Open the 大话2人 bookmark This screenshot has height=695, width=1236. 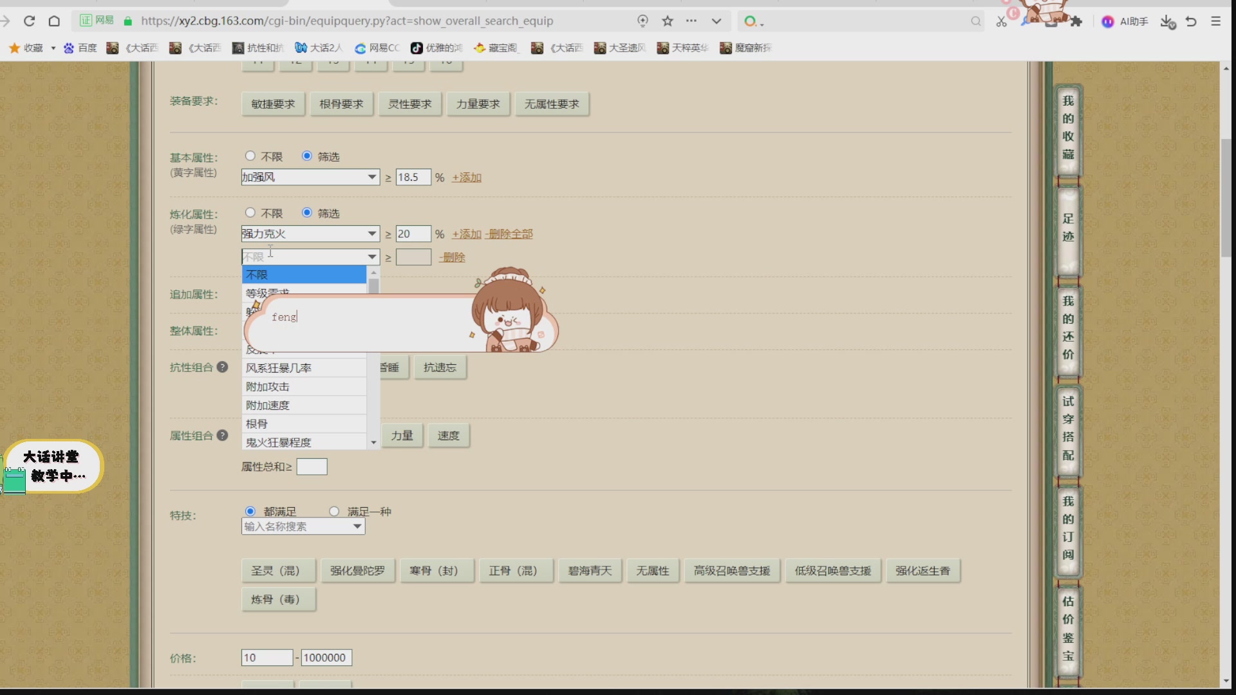[x=319, y=48]
